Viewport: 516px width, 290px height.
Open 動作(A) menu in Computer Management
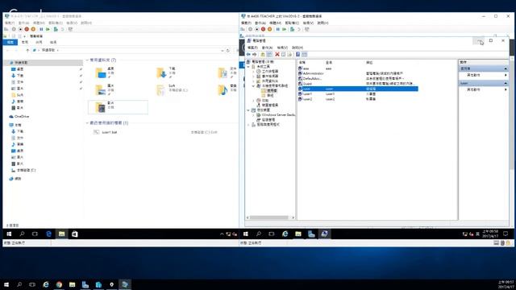[267, 48]
